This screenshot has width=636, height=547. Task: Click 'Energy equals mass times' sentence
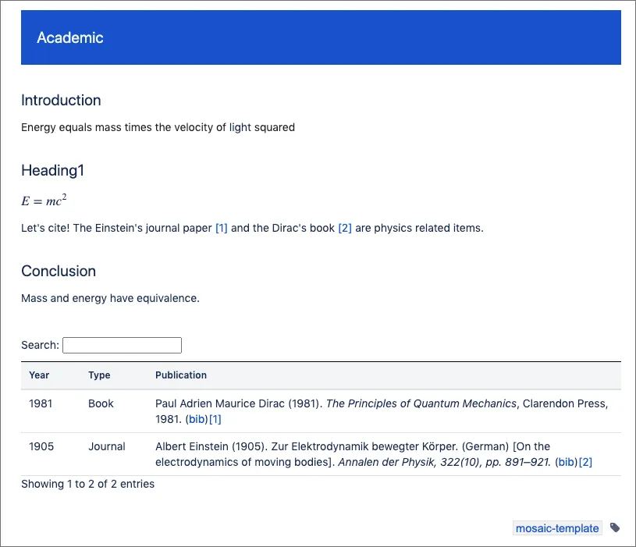(x=158, y=127)
